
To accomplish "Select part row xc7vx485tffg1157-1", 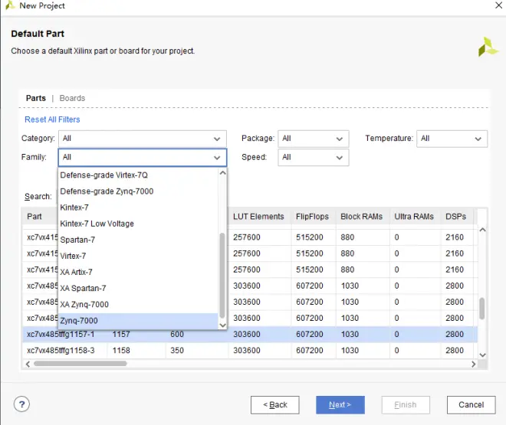I will tap(250, 334).
